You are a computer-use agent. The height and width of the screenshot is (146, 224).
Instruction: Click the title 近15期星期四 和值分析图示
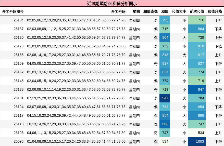click(112, 3)
